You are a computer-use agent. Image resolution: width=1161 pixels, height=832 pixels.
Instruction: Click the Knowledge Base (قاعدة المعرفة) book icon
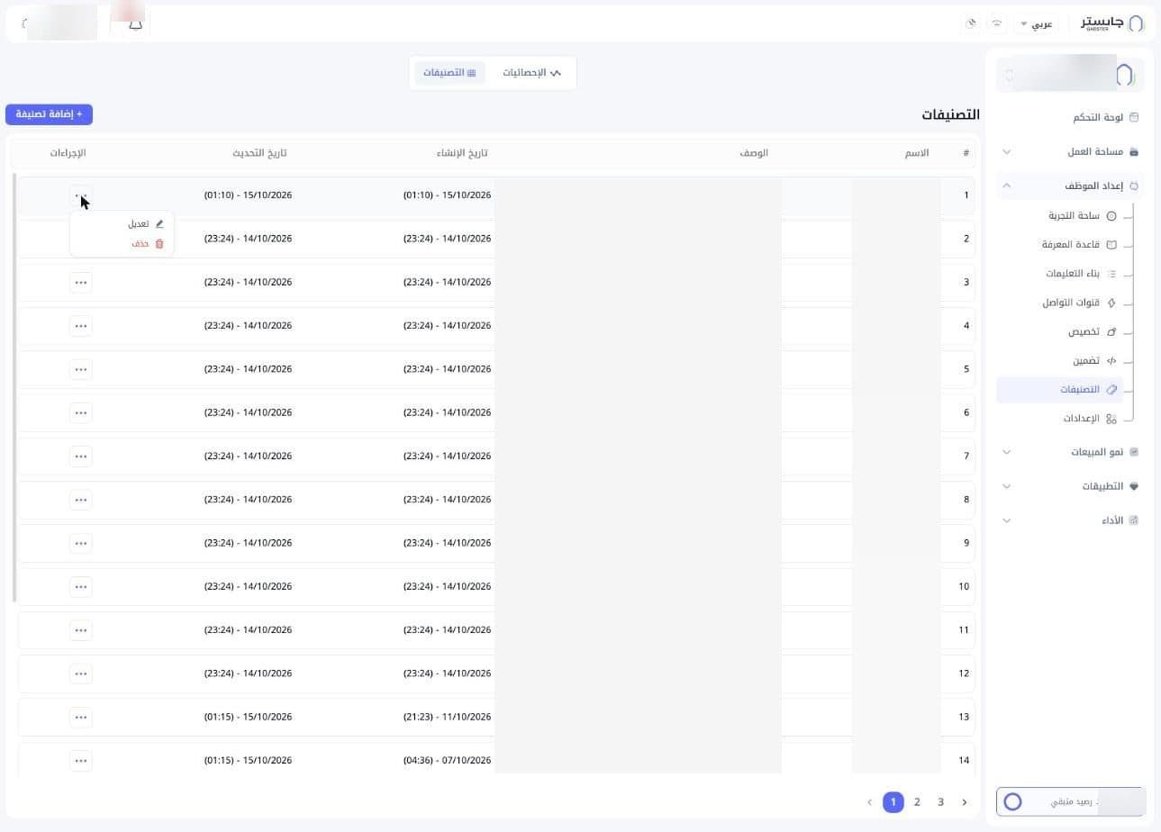click(x=1111, y=245)
